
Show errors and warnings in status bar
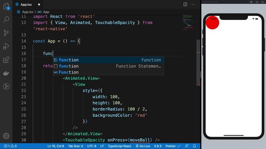10,146
